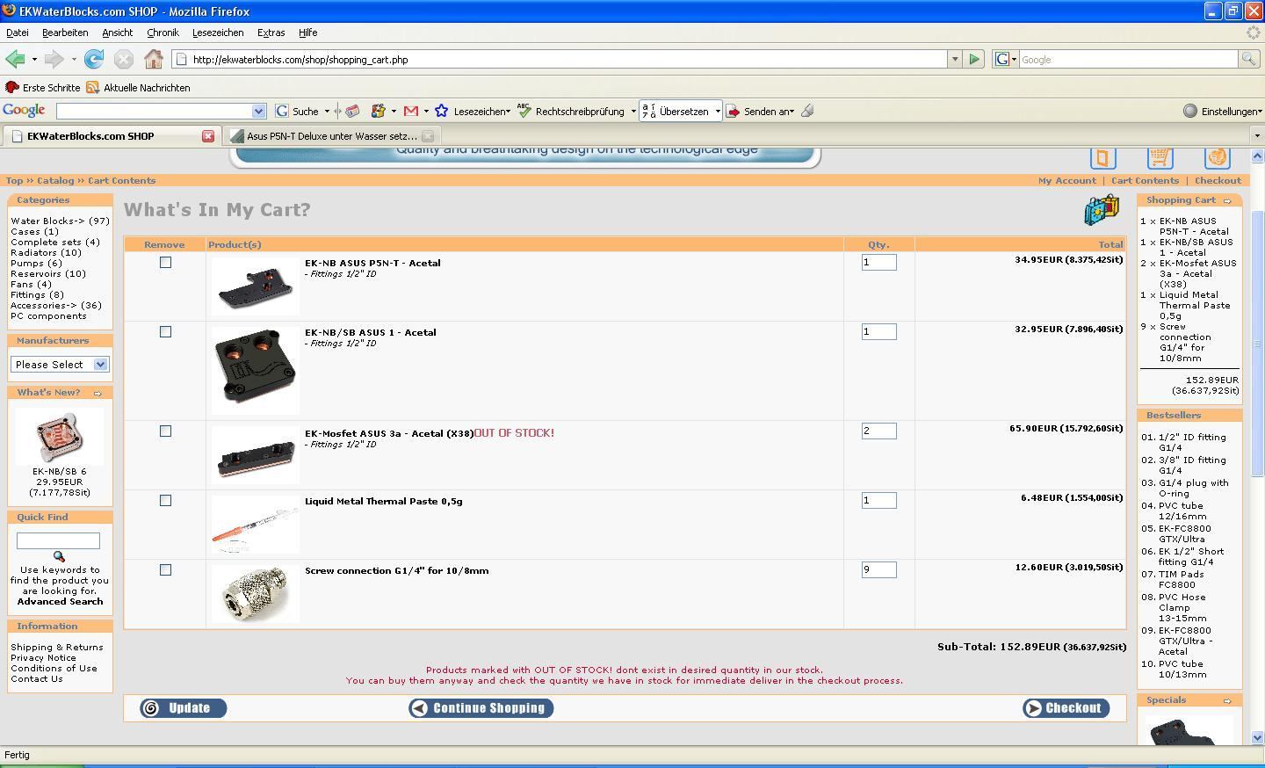Open the URL bar history dropdown
The height and width of the screenshot is (768, 1265).
tap(955, 60)
